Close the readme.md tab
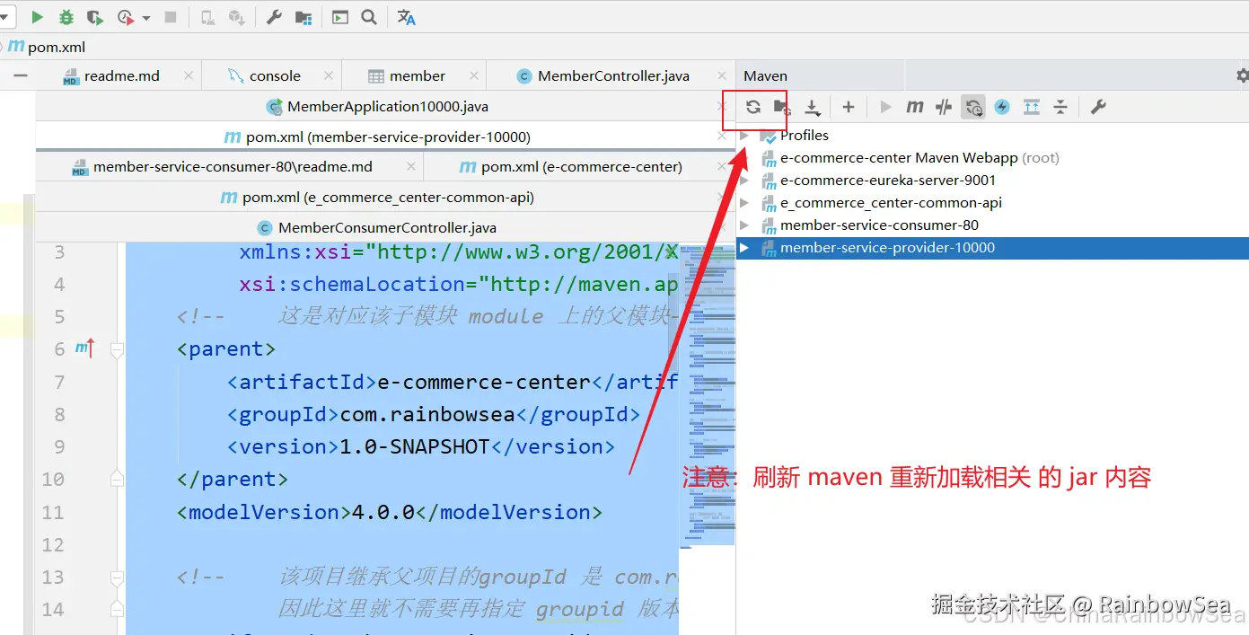1249x635 pixels. click(x=188, y=75)
